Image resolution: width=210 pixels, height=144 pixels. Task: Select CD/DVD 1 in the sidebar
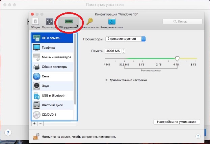[x=49, y=115]
